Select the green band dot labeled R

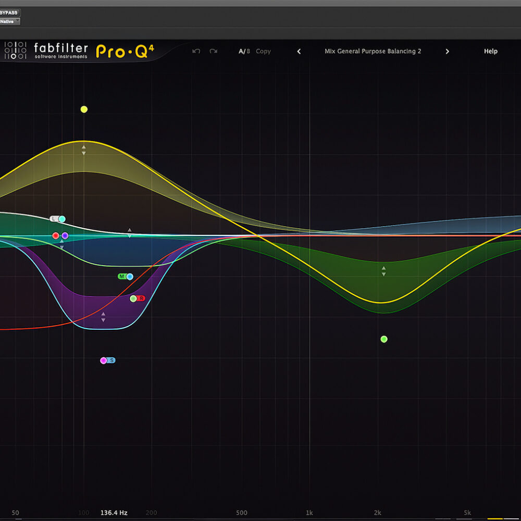[x=133, y=299]
